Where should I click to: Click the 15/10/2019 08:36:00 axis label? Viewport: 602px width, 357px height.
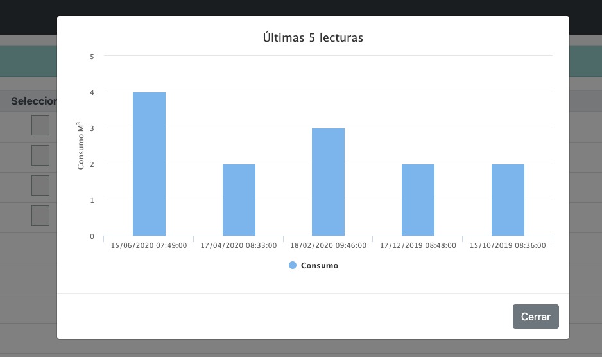click(508, 245)
